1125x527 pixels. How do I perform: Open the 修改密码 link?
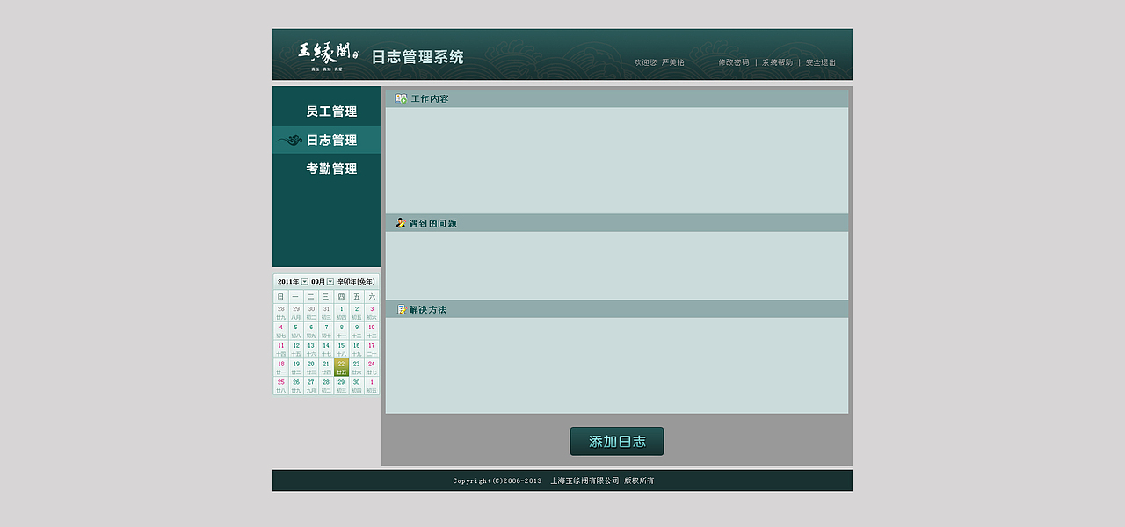pyautogui.click(x=732, y=62)
